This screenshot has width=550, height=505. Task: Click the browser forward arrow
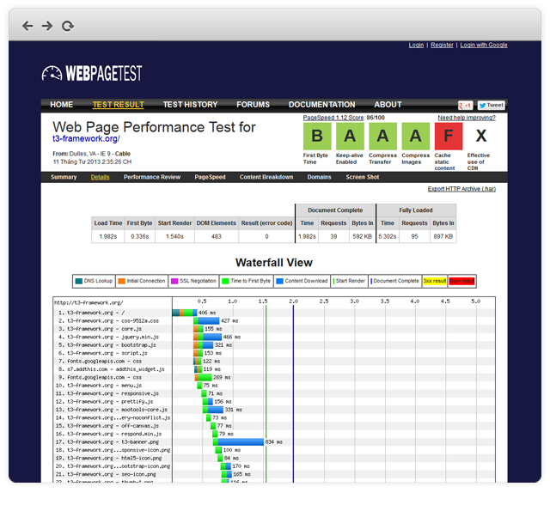pyautogui.click(x=47, y=27)
